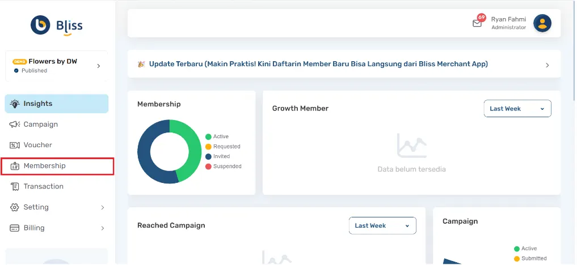Click the Bliss logo
This screenshot has height=265, width=577.
click(57, 25)
